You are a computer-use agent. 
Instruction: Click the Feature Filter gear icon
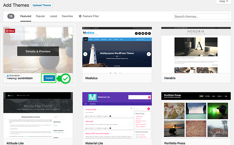coord(80,16)
